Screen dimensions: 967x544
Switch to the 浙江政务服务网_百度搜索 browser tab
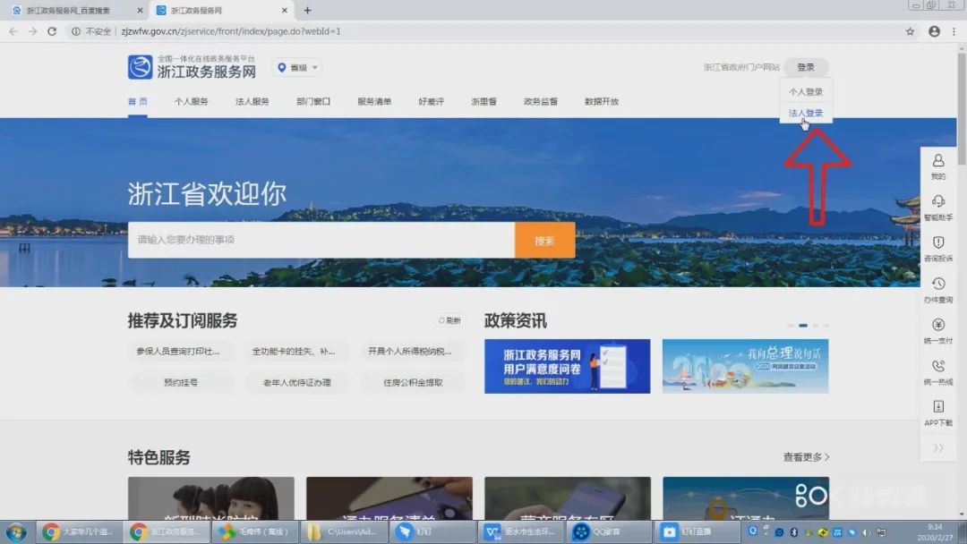[75, 11]
